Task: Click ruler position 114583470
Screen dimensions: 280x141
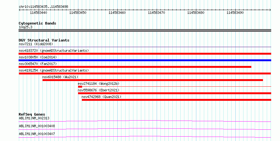Action: 157,13
